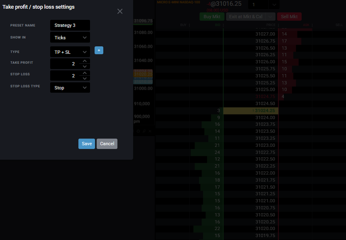Click bid size 22 at 31020.00
Screen dimensions: 346x240
[x=217, y=228]
